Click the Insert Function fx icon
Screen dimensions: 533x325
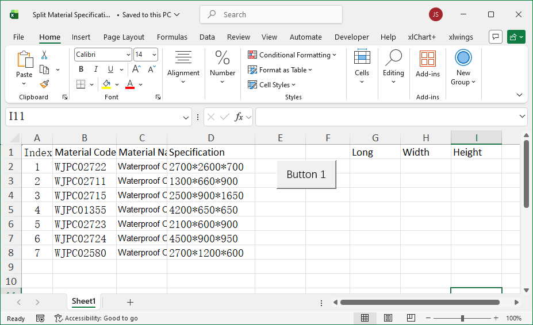tap(239, 117)
